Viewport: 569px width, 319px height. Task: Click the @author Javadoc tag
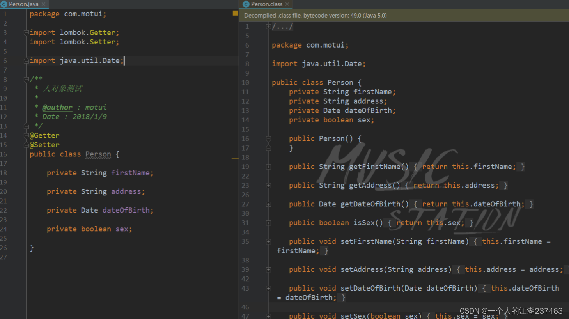57,107
